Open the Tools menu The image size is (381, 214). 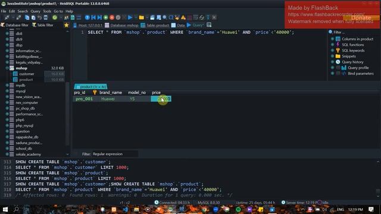[x=47, y=11]
